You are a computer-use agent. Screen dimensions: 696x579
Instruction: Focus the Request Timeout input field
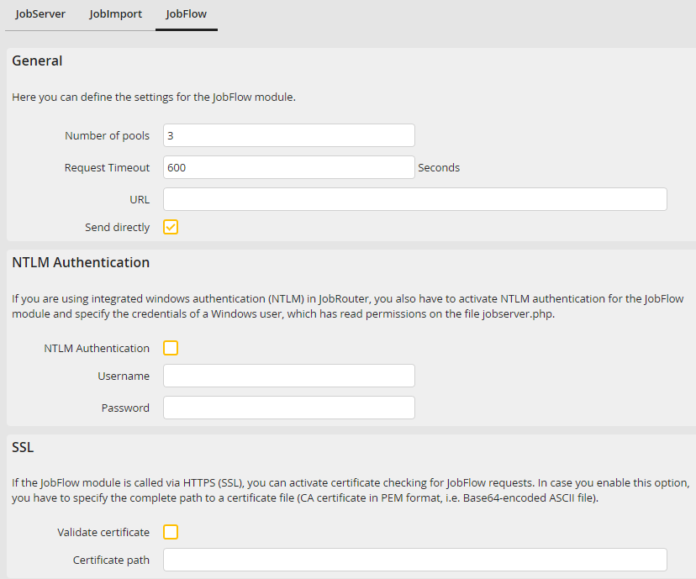pyautogui.click(x=289, y=167)
